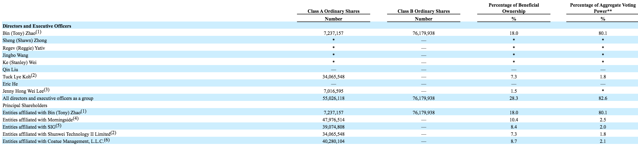Screen dimensions: 638x147
Task: Click Jenny Hong Wei Lee's 7,016,595 value
Action: 333,91
